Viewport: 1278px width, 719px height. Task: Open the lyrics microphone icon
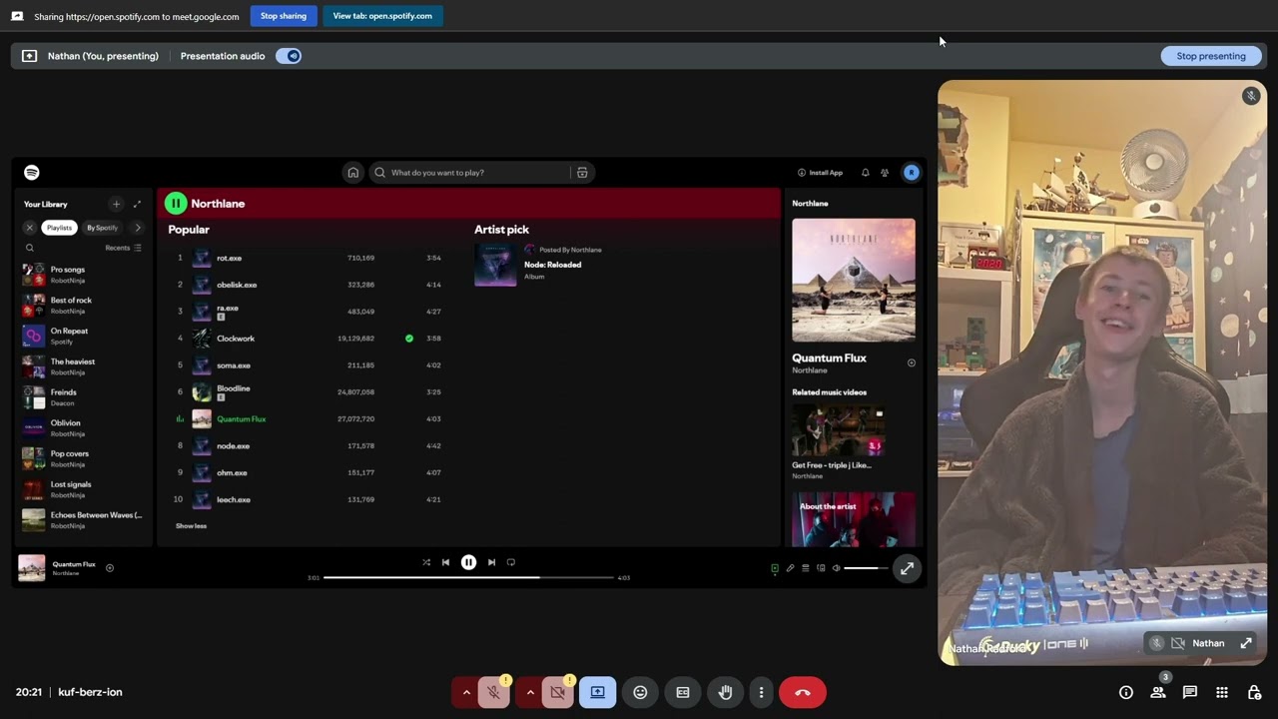coord(790,568)
